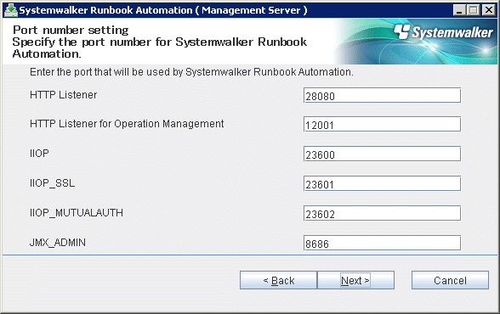This screenshot has height=314, width=500.
Task: Click the IIOP_SSL label text
Action: [53, 183]
